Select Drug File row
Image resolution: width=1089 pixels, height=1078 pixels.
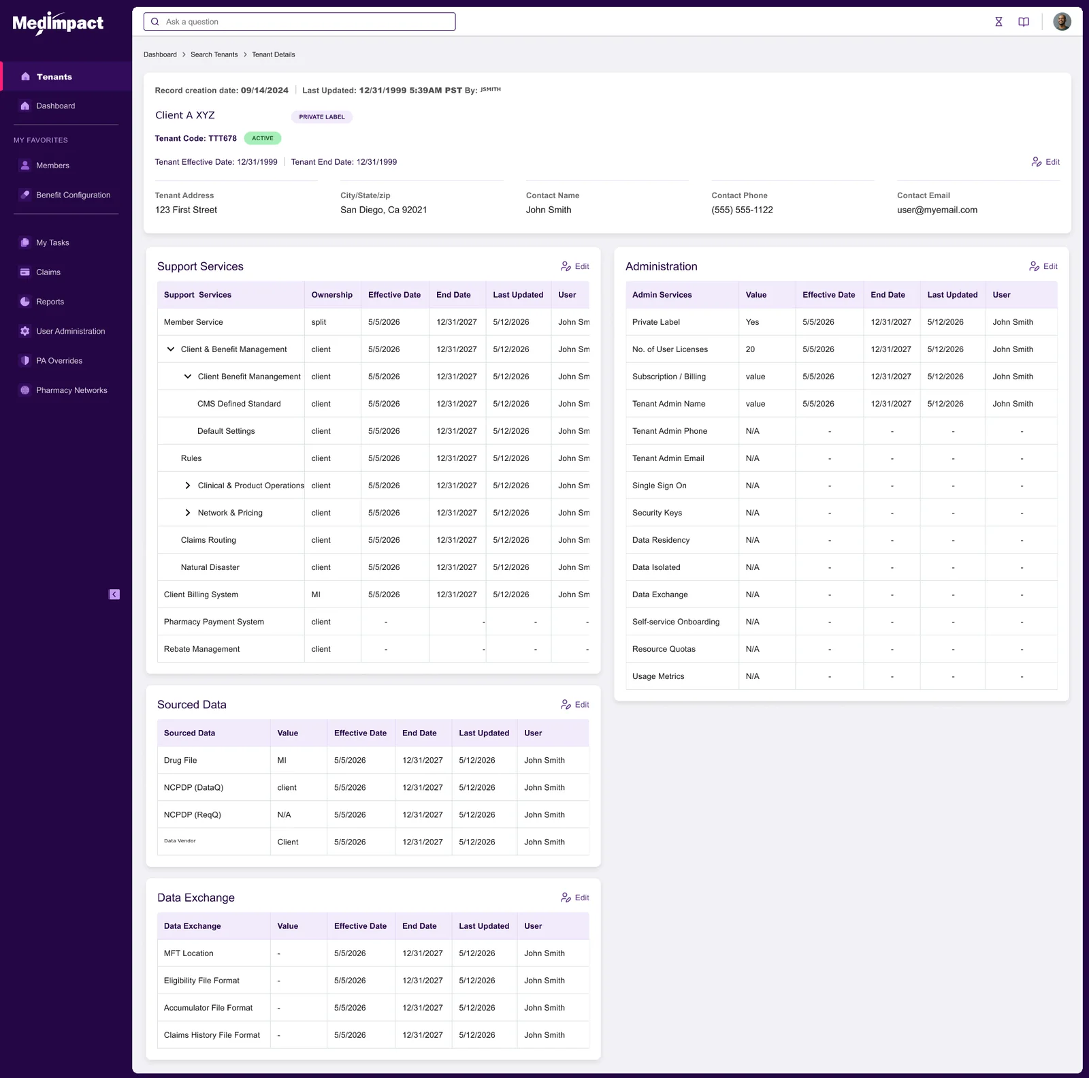373,761
